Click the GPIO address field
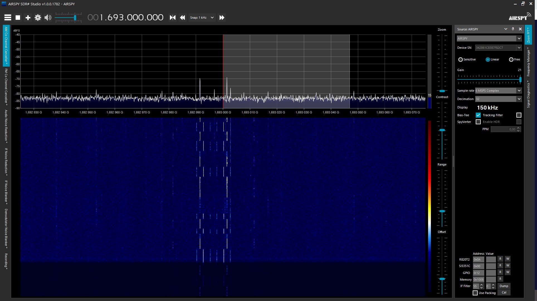 click(479, 273)
